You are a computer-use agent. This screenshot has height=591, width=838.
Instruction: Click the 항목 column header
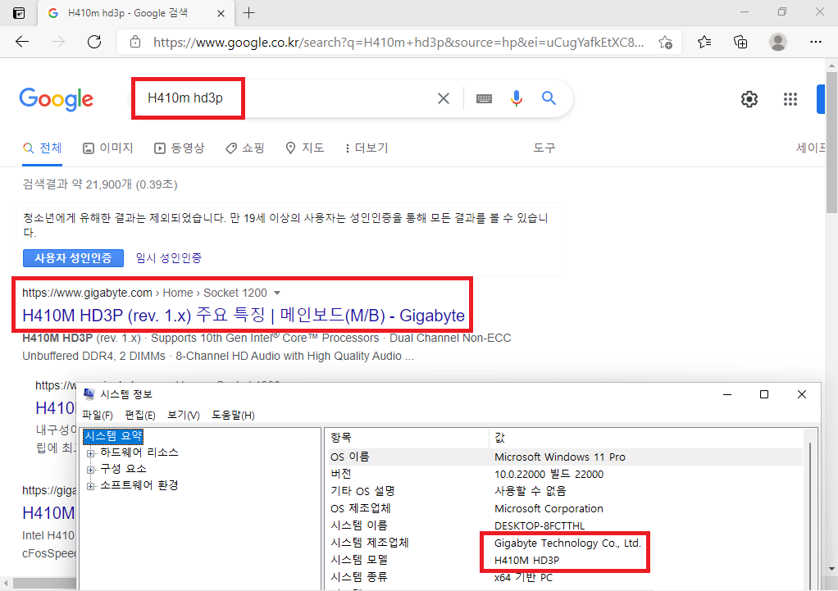(x=408, y=438)
